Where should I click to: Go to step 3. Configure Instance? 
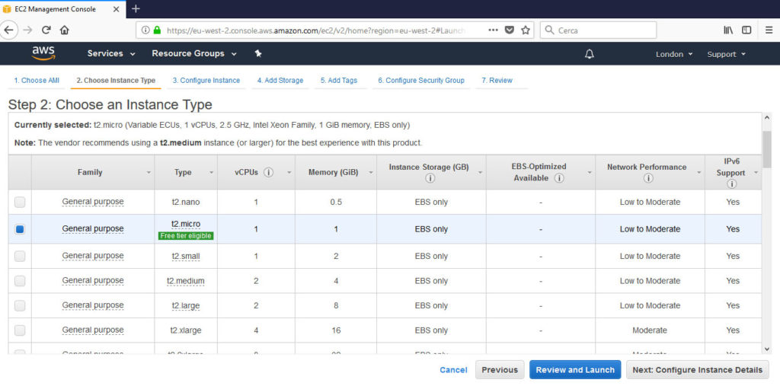click(x=206, y=81)
